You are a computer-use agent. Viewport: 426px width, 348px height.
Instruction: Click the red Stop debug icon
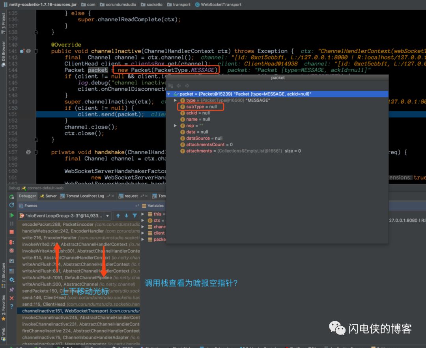tap(11, 232)
